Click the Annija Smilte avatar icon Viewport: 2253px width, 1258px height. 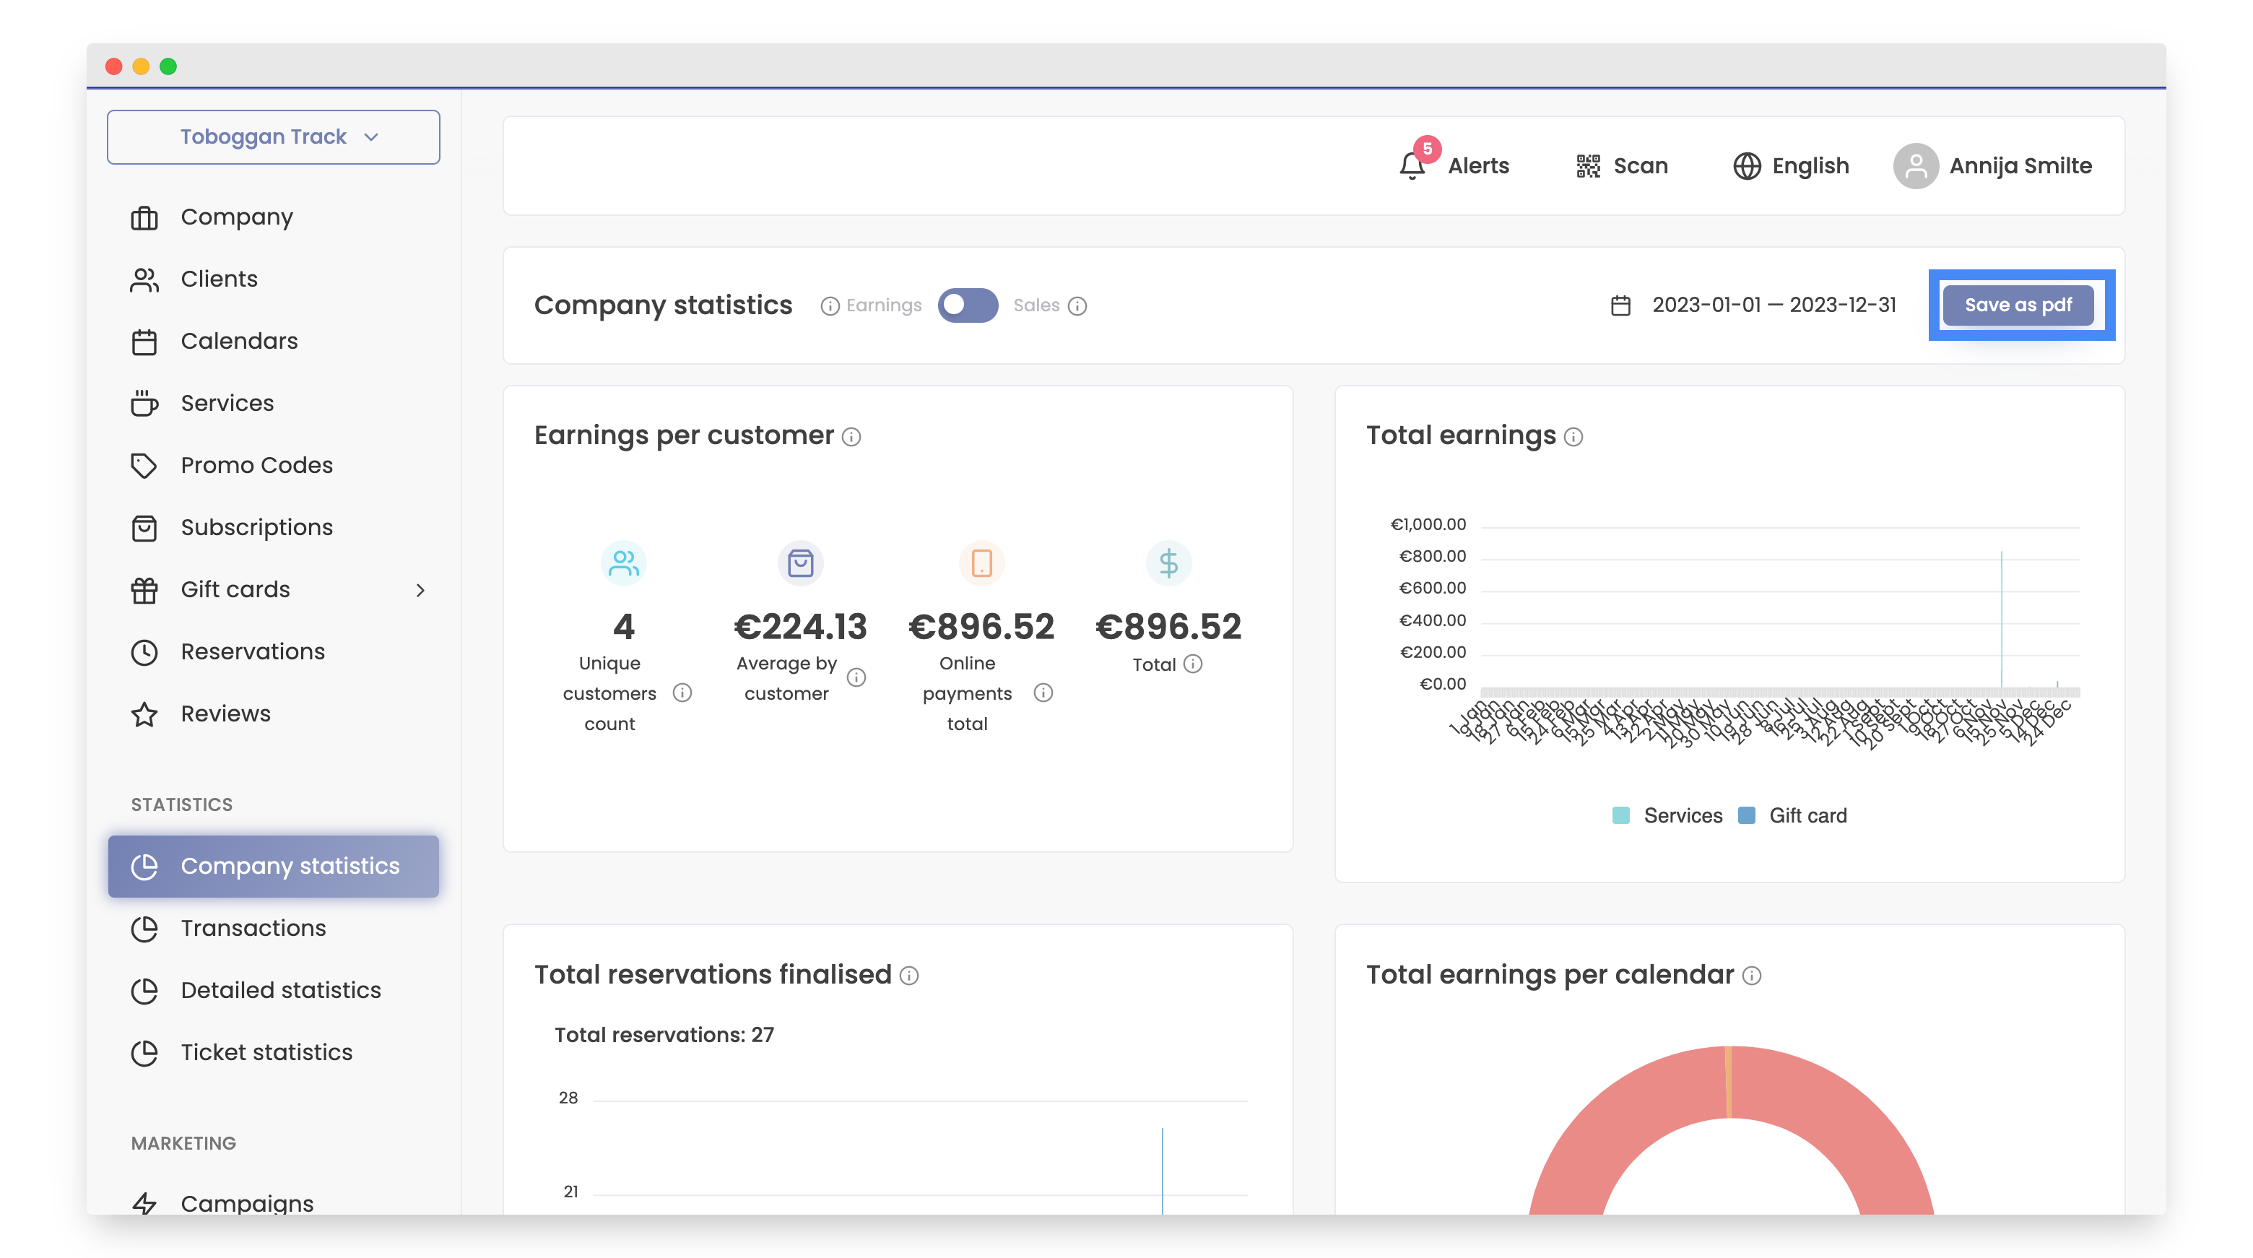pos(1914,165)
